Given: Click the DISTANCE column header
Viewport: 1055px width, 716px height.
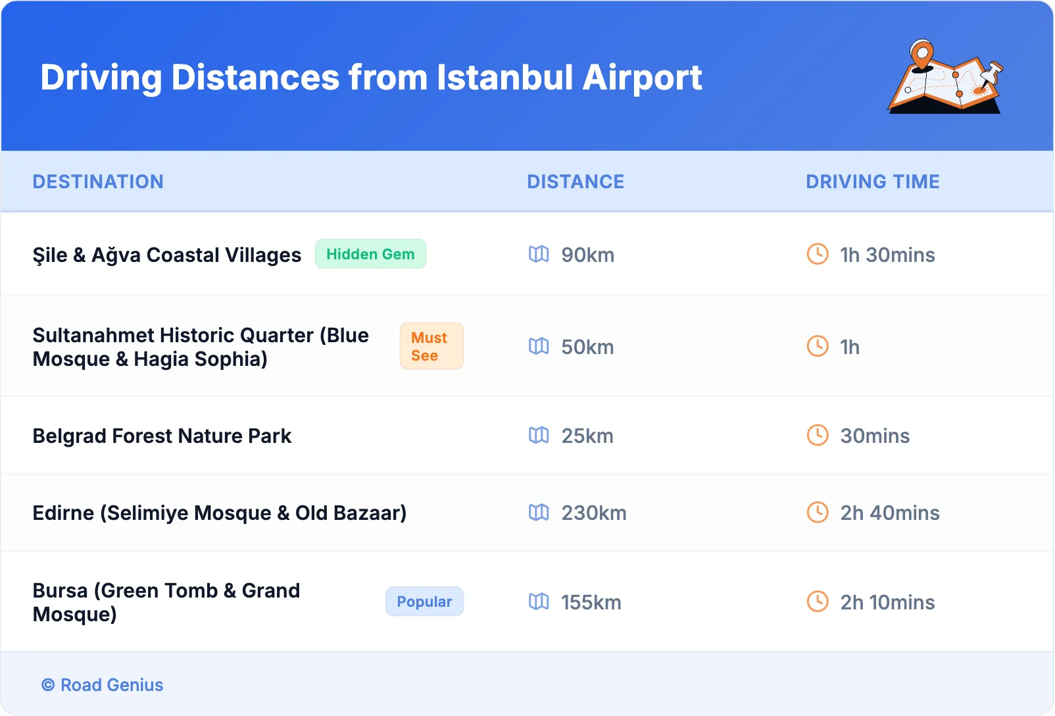Looking at the screenshot, I should [x=576, y=182].
